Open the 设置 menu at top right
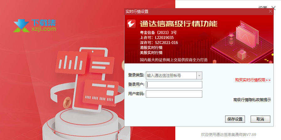Screen dimensions: 281x140 point(262,8)
